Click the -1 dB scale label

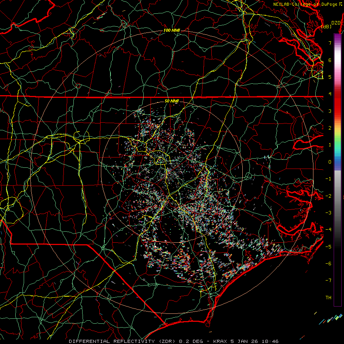tap(328, 179)
